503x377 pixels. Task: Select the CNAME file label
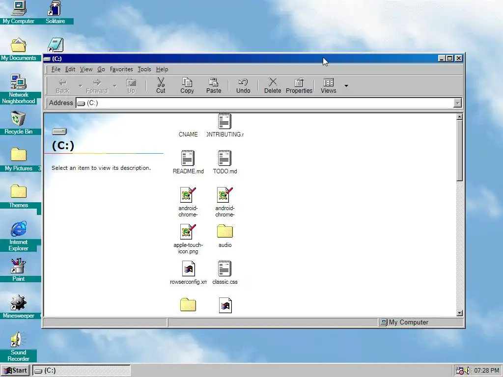pos(188,135)
